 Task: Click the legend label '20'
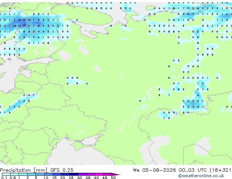click(63, 178)
